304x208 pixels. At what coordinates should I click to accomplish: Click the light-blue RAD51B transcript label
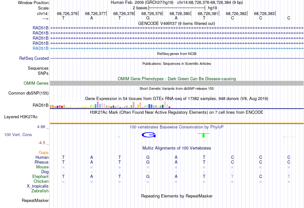click(41, 49)
